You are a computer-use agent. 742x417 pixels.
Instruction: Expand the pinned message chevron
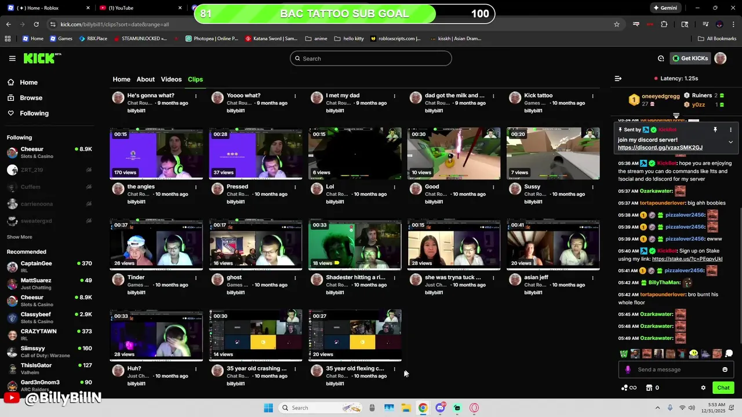click(x=730, y=142)
